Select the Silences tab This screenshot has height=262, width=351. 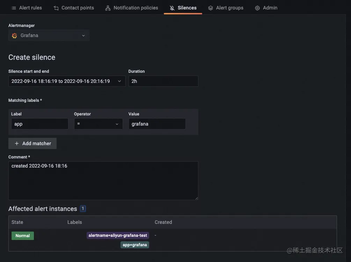[183, 8]
